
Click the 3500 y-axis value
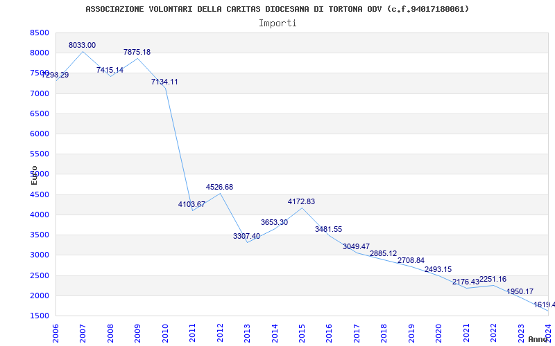40,235
